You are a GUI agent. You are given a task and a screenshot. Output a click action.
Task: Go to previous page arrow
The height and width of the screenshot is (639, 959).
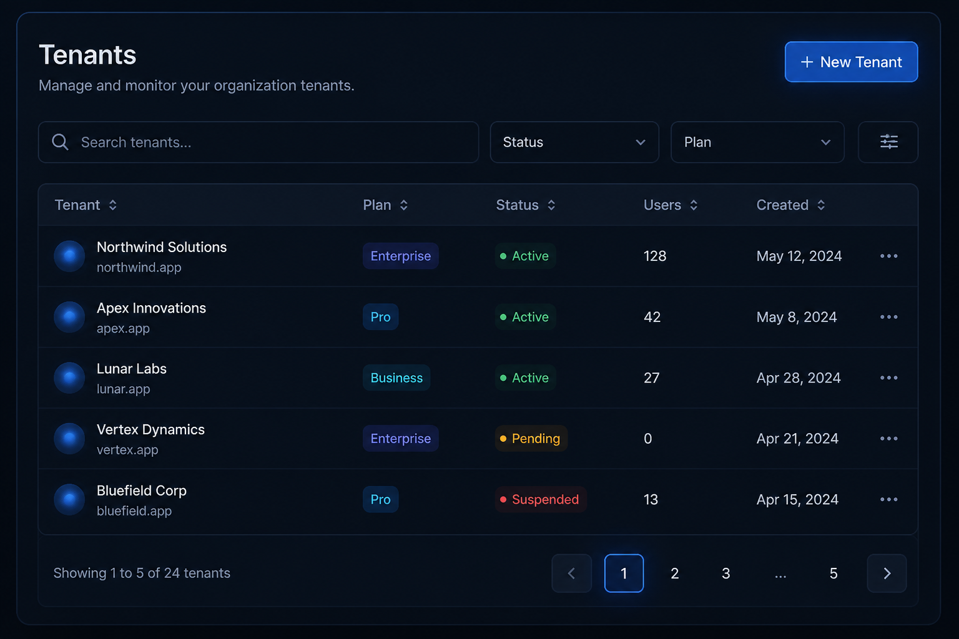(x=571, y=573)
